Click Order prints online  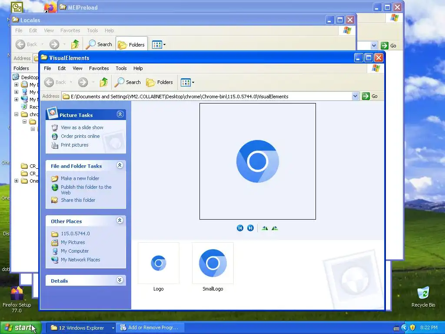pos(80,136)
